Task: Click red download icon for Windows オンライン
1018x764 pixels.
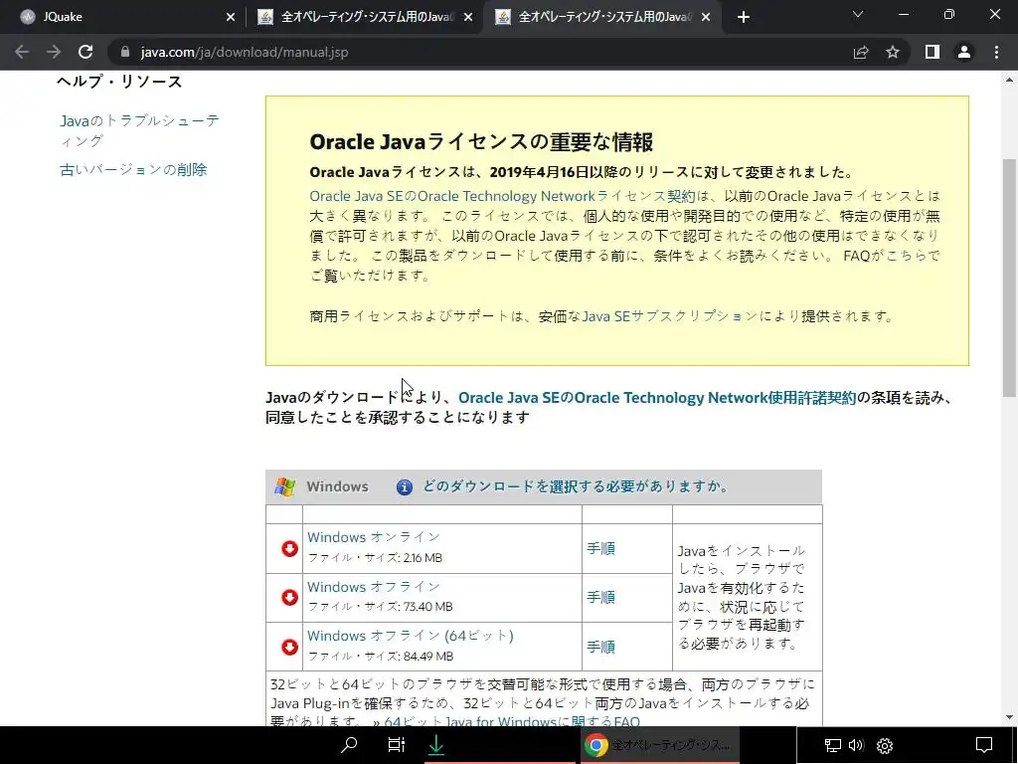Action: pos(289,549)
